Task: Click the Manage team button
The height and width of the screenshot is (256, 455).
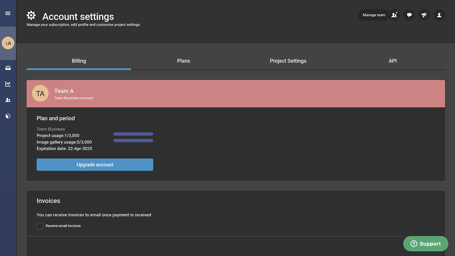Action: [374, 15]
